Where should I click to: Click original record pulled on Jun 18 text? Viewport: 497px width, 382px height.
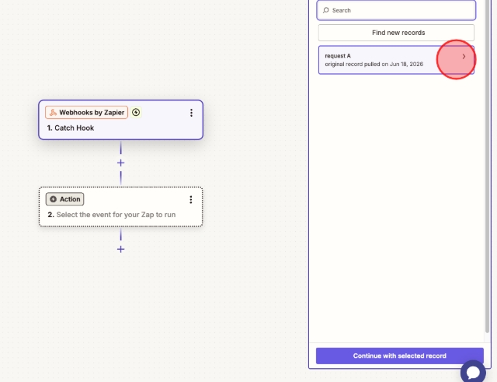(x=374, y=64)
